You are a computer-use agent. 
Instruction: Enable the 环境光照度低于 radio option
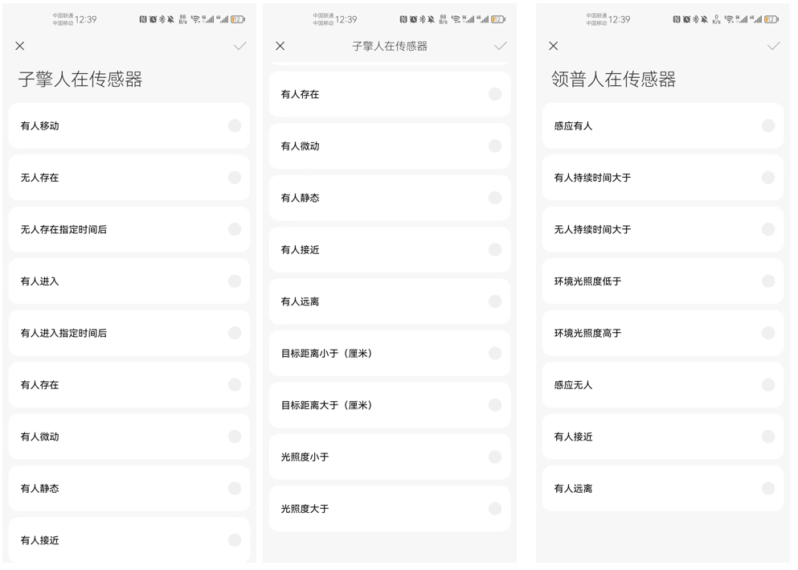tap(768, 281)
